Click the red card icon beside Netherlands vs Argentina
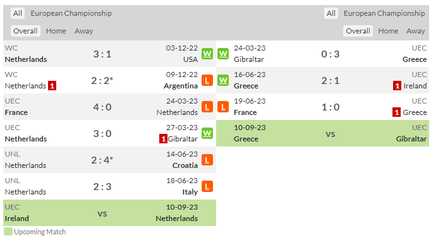This screenshot has height=245, width=431. [x=52, y=86]
